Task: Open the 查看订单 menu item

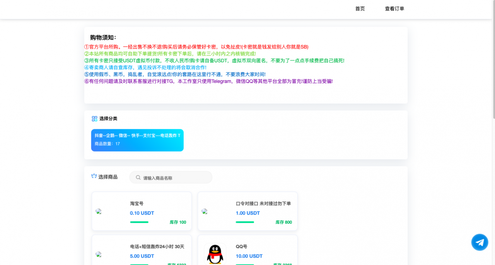Action: click(394, 8)
